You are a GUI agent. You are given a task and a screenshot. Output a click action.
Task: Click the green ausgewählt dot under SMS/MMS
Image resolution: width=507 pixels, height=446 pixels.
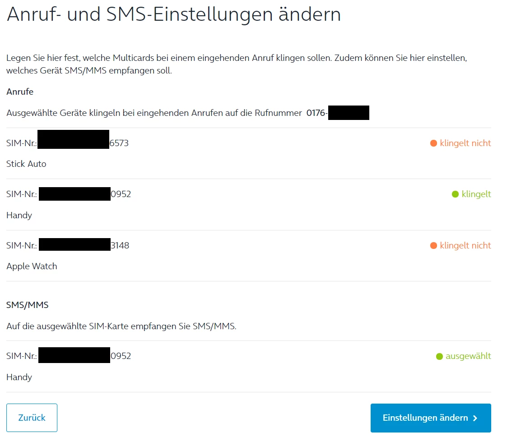click(439, 356)
